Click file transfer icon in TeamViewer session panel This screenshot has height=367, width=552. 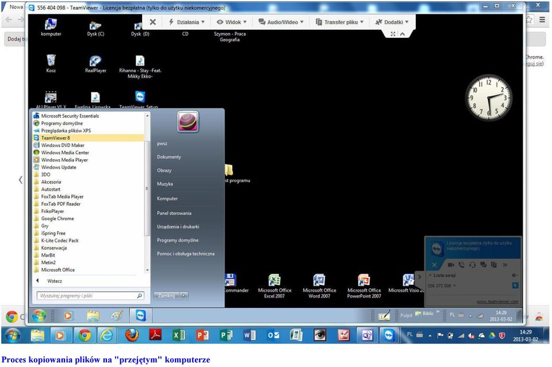click(494, 265)
